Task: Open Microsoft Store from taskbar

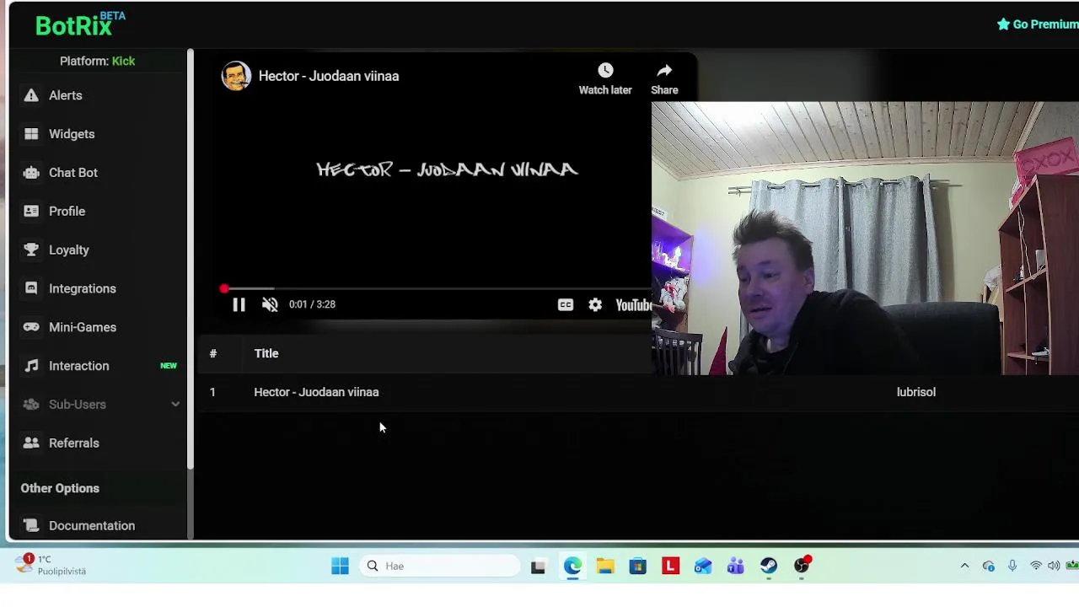Action: (637, 566)
